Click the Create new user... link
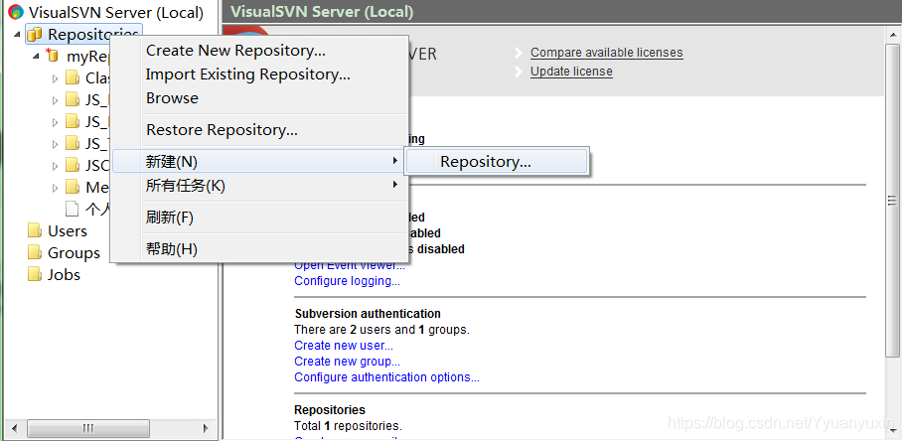This screenshot has height=441, width=903. (344, 346)
